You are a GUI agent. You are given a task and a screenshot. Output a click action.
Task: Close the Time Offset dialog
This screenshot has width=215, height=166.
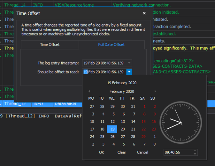[144, 13]
